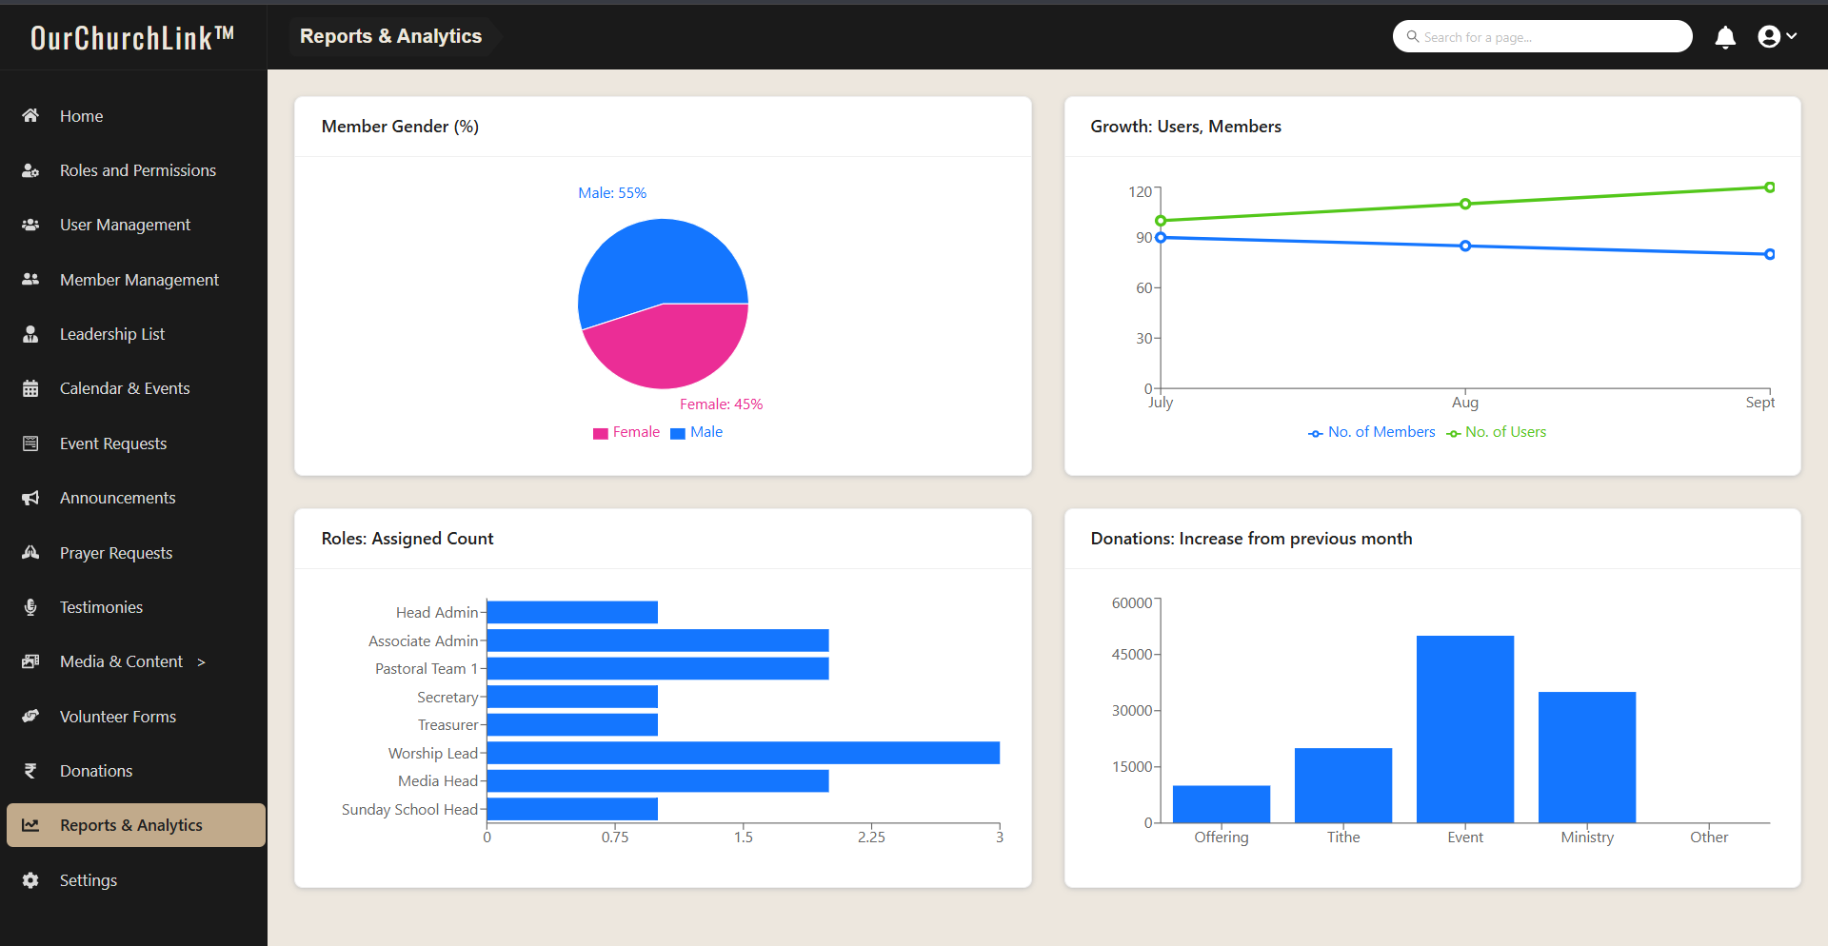Click the Testimonies microphone icon

(x=30, y=607)
